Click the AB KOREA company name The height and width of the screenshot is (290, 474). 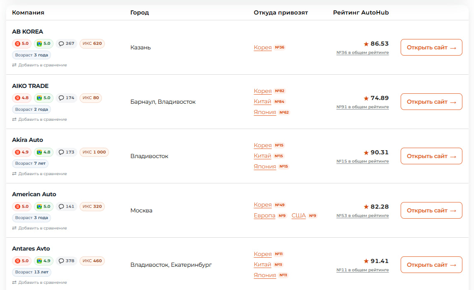tap(27, 32)
